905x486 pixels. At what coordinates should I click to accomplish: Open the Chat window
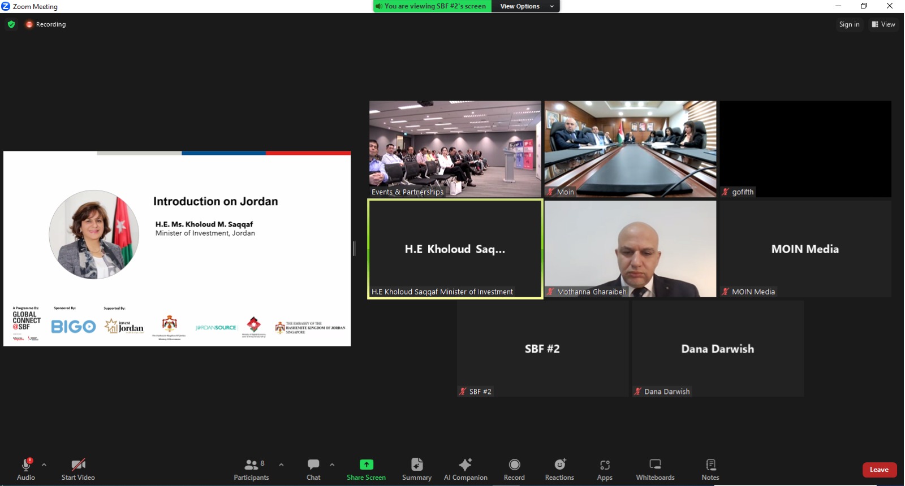coord(313,469)
